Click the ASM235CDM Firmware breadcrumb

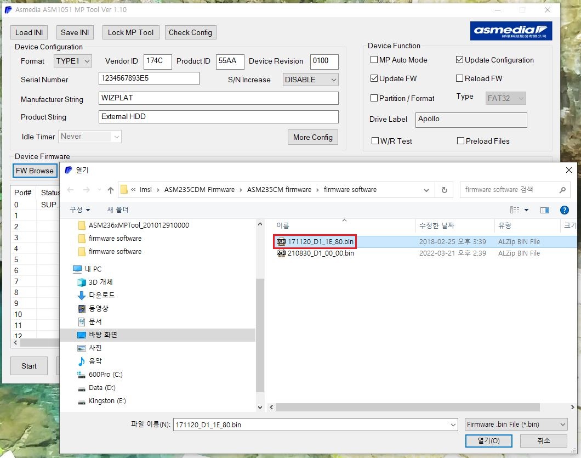(x=200, y=190)
